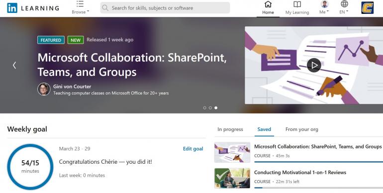Click '22m 31s left' text
The image size is (383, 193).
(x=287, y=182)
